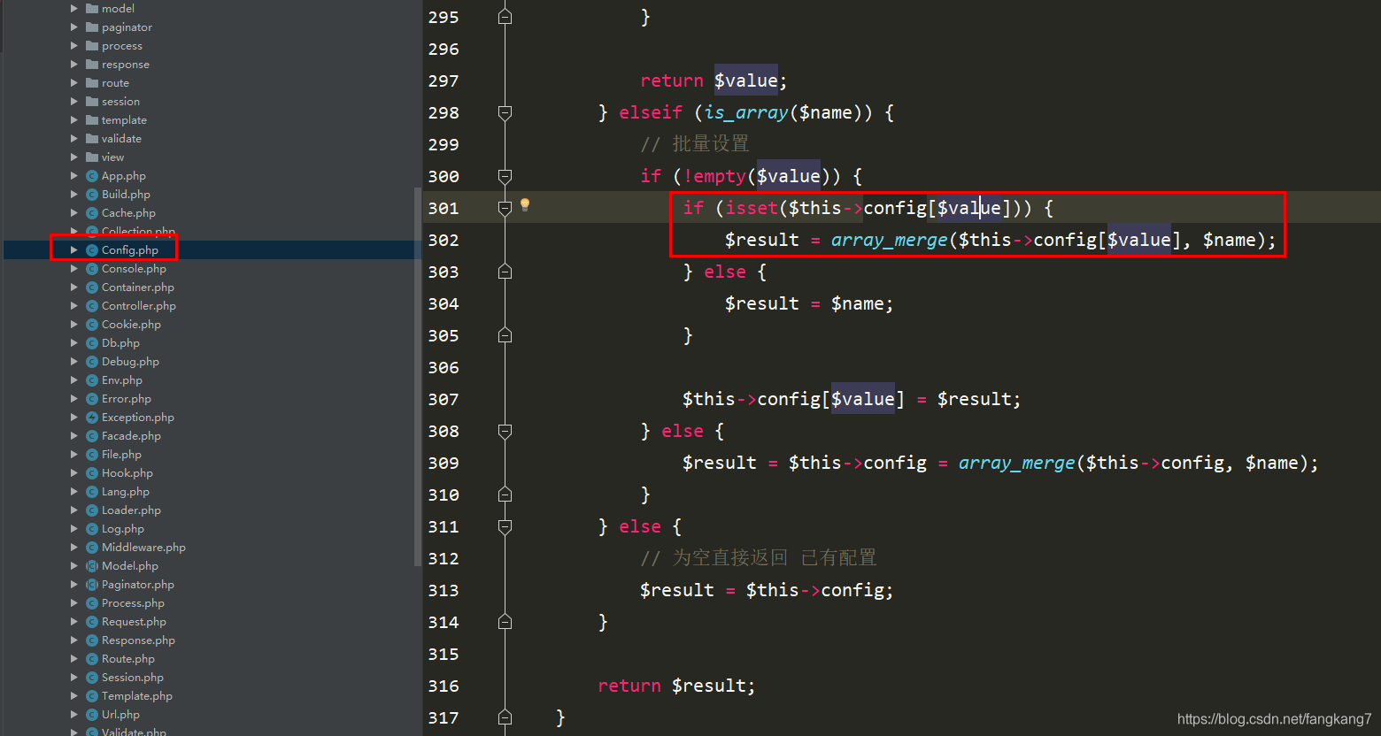1381x736 pixels.
Task: Click the Console.php class icon
Action: click(x=92, y=269)
